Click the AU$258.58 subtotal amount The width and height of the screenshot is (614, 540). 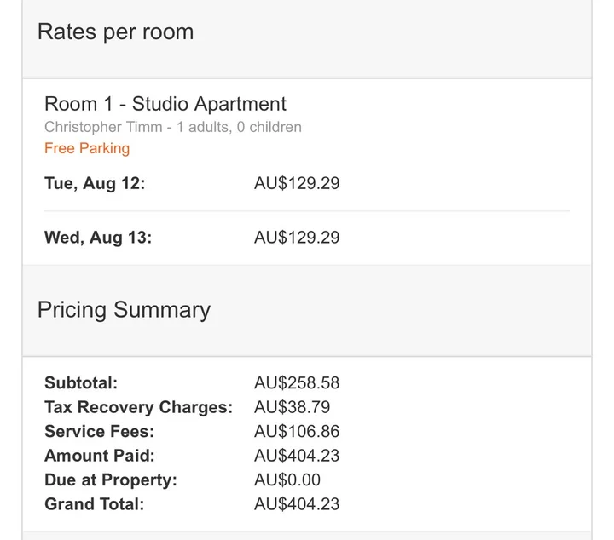[296, 382]
